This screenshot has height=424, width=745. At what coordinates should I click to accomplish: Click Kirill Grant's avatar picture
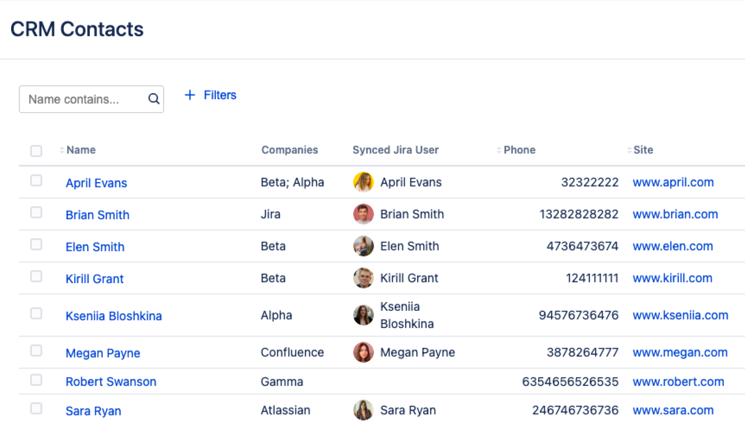click(x=363, y=278)
